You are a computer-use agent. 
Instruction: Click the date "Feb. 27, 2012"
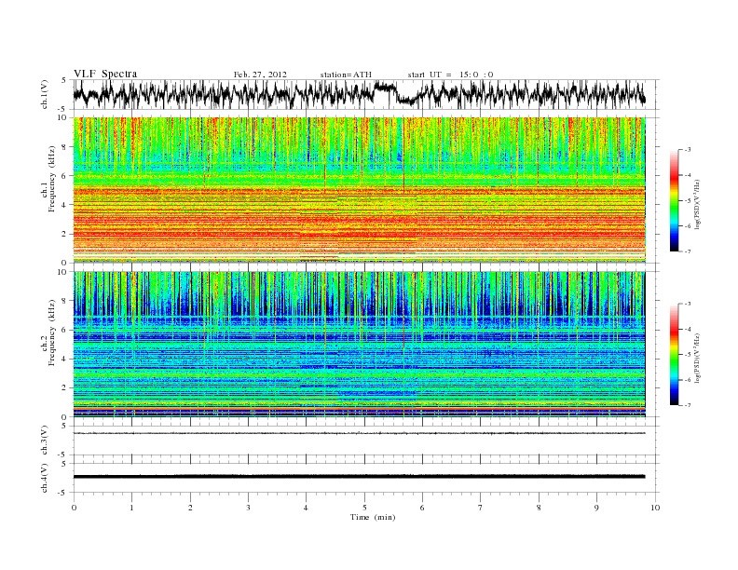click(x=260, y=75)
